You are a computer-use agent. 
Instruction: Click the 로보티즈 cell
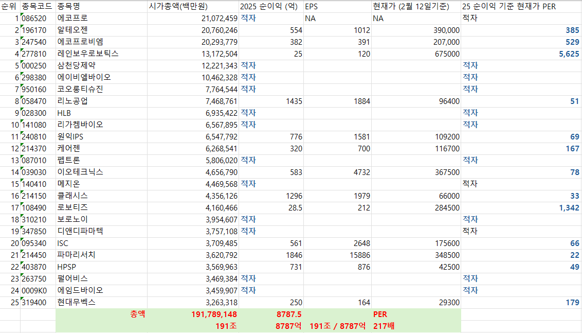[x=101, y=208]
